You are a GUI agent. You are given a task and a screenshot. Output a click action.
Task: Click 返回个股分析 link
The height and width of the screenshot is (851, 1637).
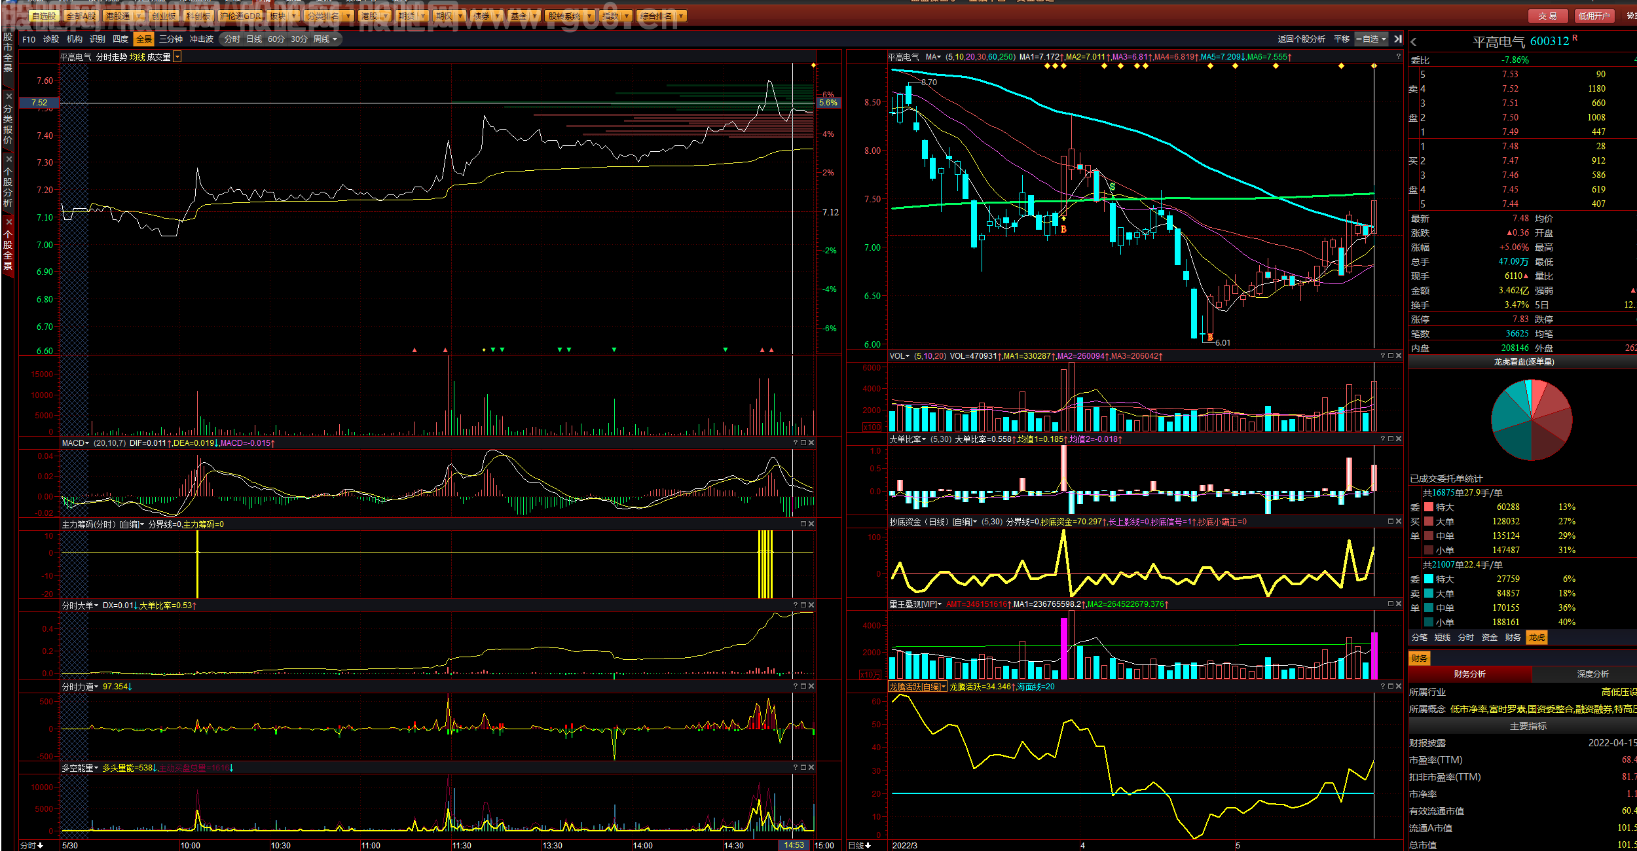click(x=1301, y=39)
